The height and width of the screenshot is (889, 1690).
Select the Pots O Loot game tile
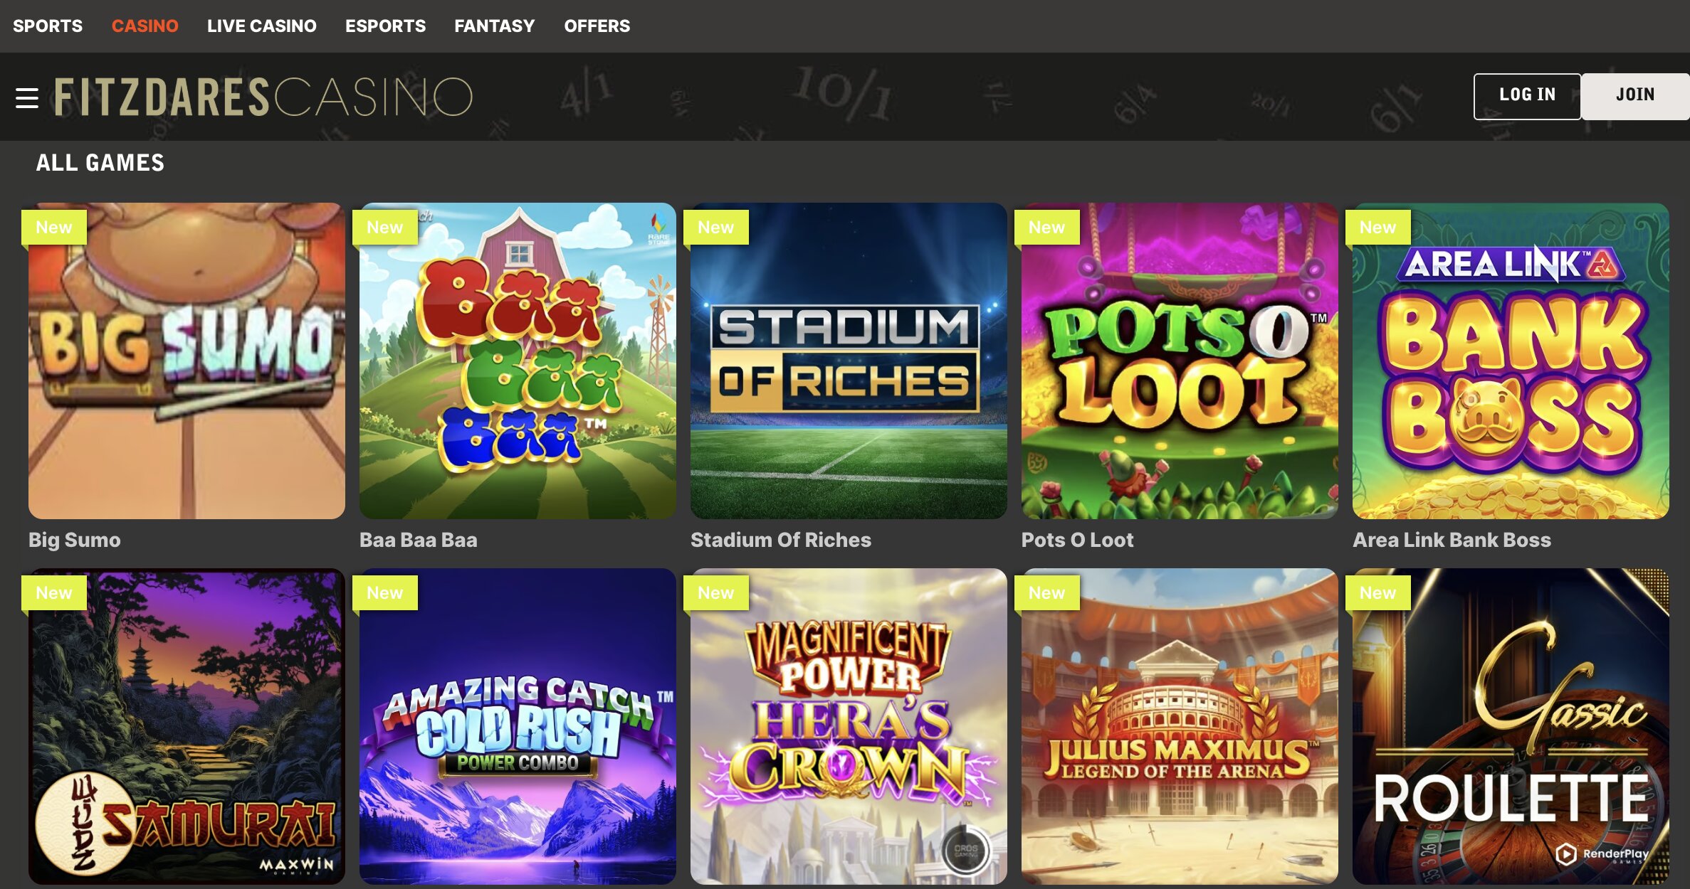pos(1180,361)
